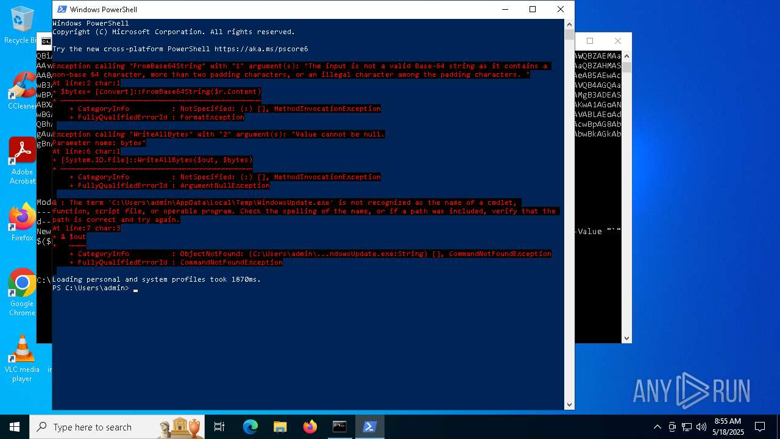
Task: Click the Command Prompt scrollbar thumb
Action: tap(626, 66)
